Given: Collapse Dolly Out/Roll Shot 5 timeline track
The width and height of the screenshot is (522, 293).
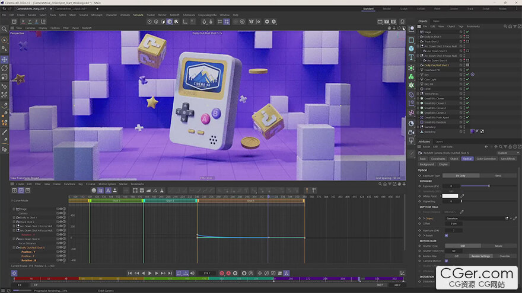Looking at the screenshot, I should [14, 247].
